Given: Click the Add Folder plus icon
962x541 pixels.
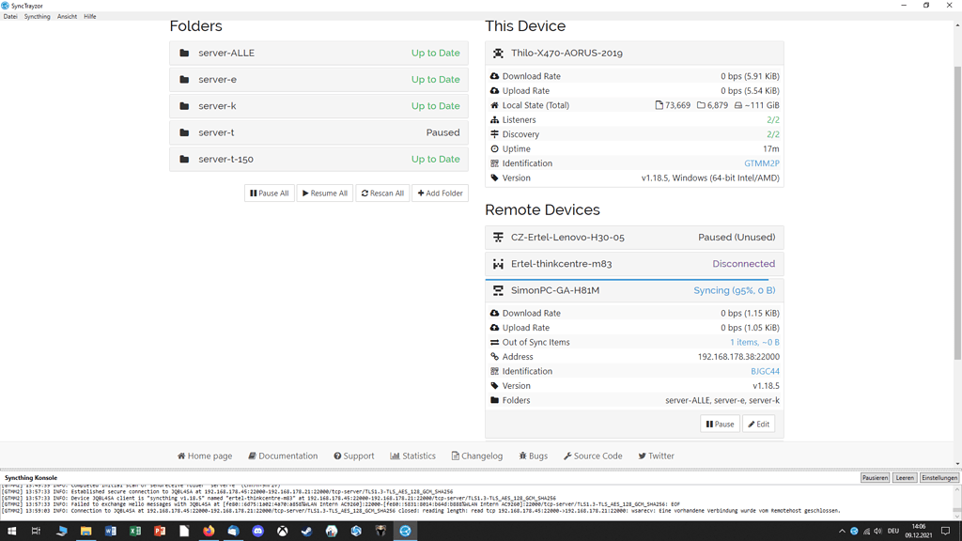Looking at the screenshot, I should 420,193.
